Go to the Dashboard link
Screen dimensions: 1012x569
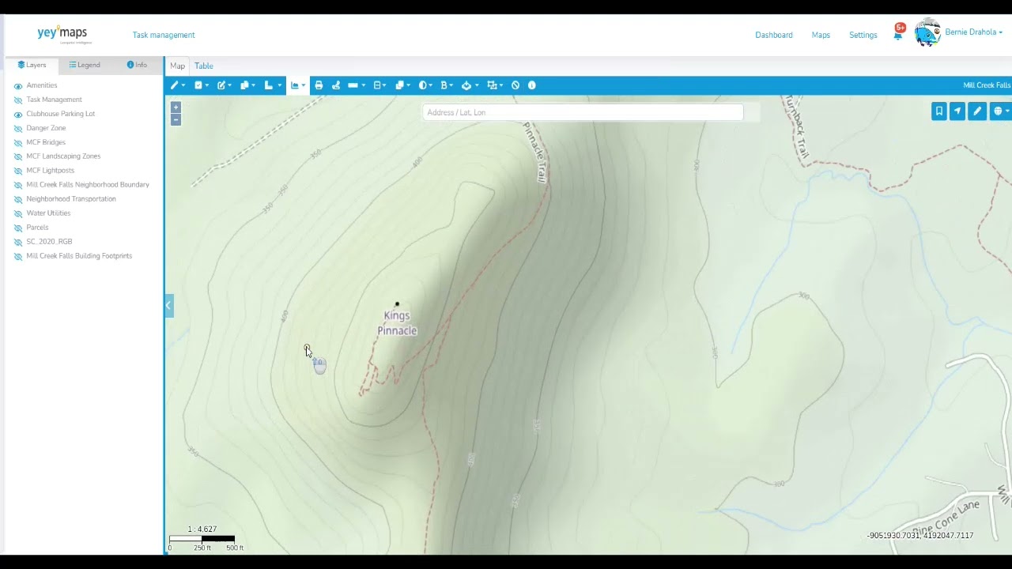(x=774, y=35)
